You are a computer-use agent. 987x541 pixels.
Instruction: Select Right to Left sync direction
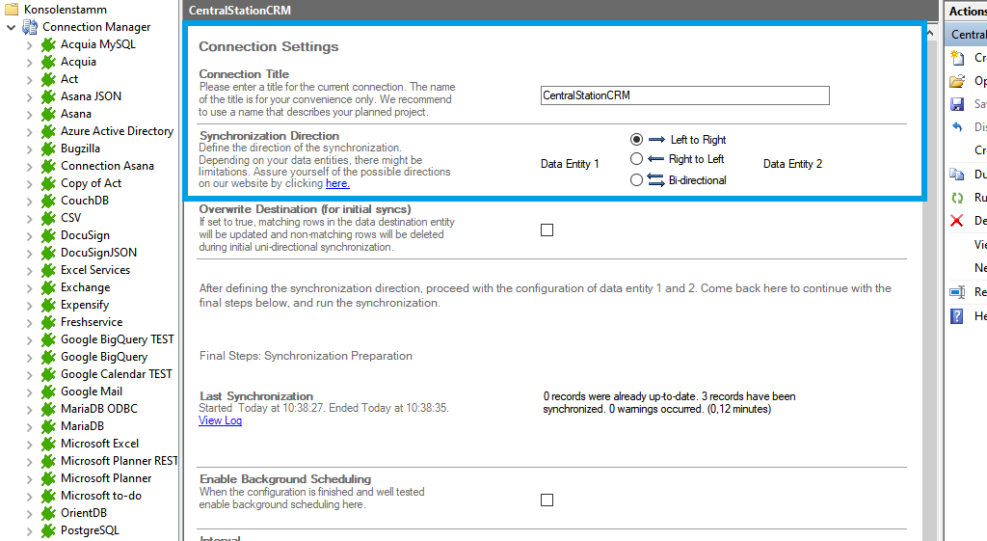(x=636, y=159)
